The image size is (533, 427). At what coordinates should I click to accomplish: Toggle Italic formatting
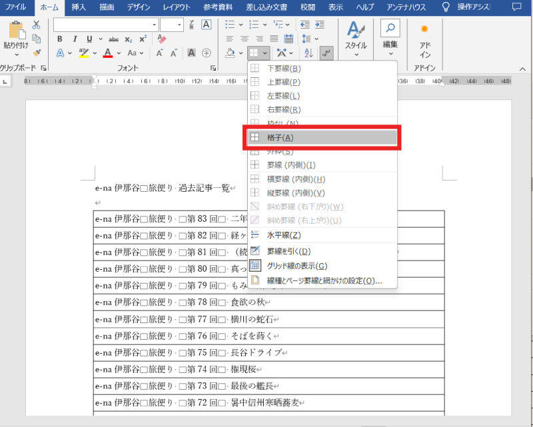75,39
